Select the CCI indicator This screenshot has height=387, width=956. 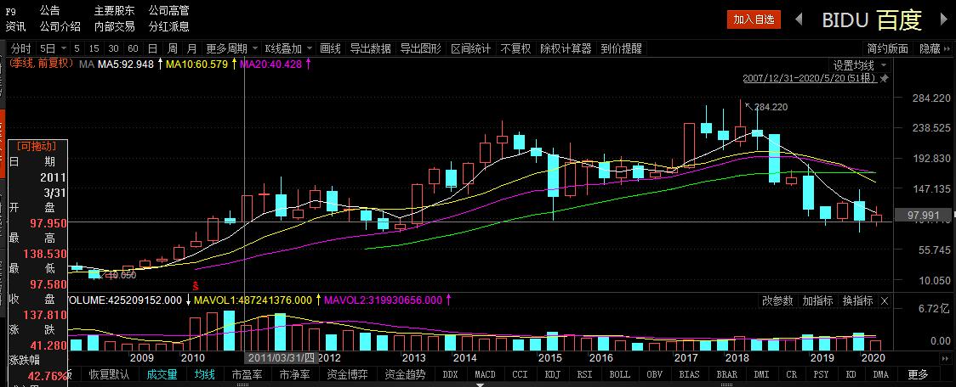click(x=520, y=374)
